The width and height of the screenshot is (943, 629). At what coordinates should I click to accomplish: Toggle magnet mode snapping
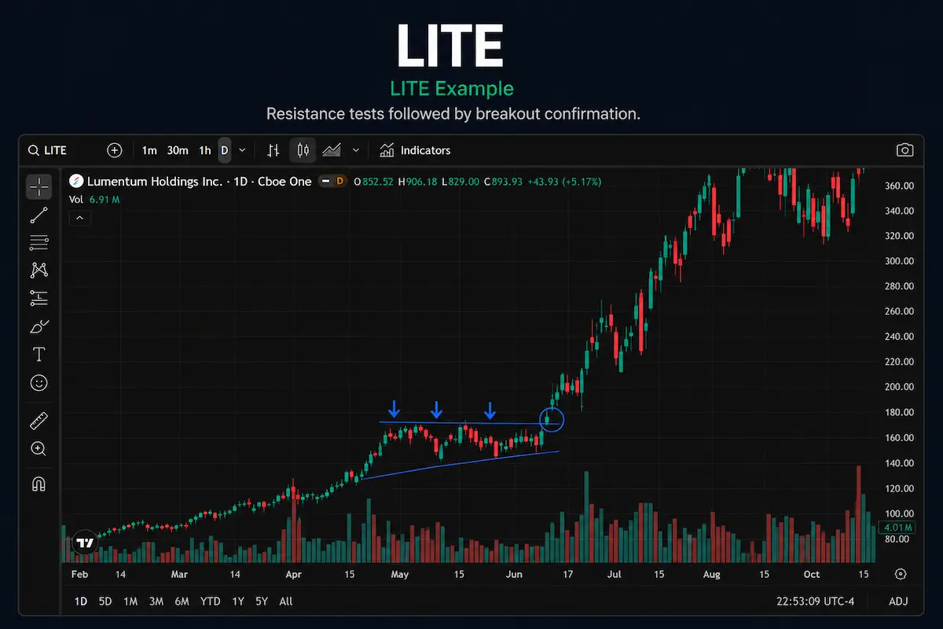[x=39, y=484]
